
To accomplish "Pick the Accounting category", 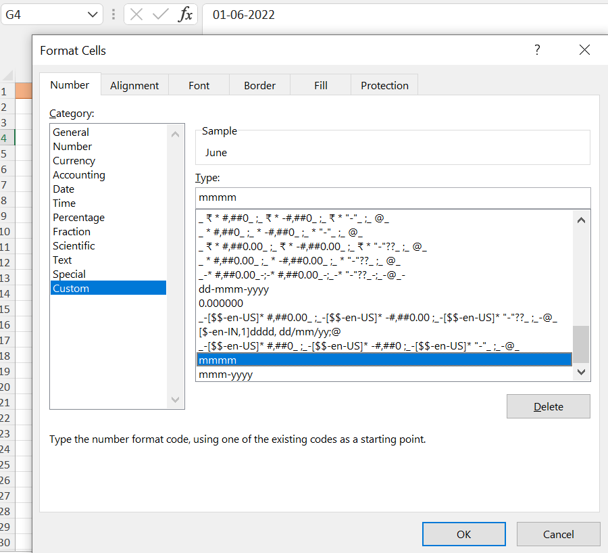I will coord(109,175).
